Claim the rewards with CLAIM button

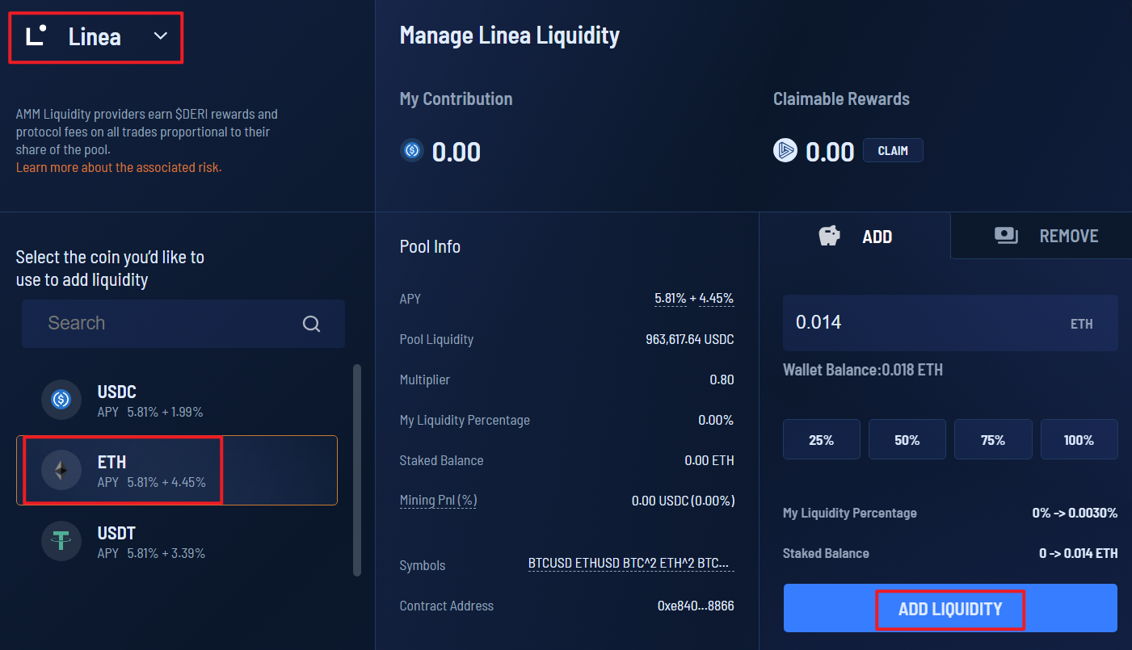click(893, 150)
